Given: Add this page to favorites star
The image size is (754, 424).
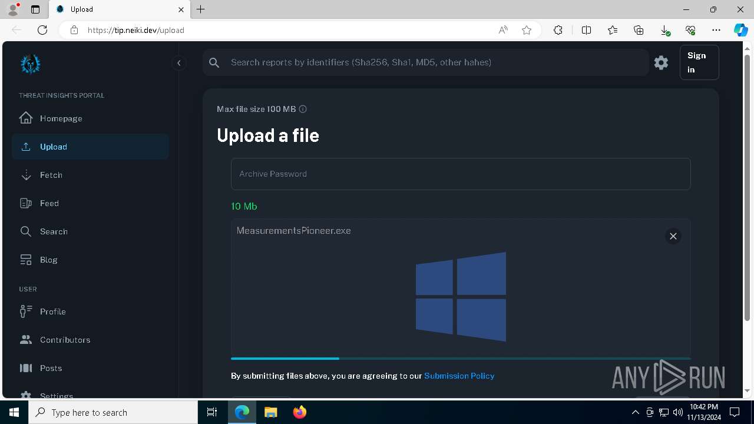Looking at the screenshot, I should tap(527, 30).
